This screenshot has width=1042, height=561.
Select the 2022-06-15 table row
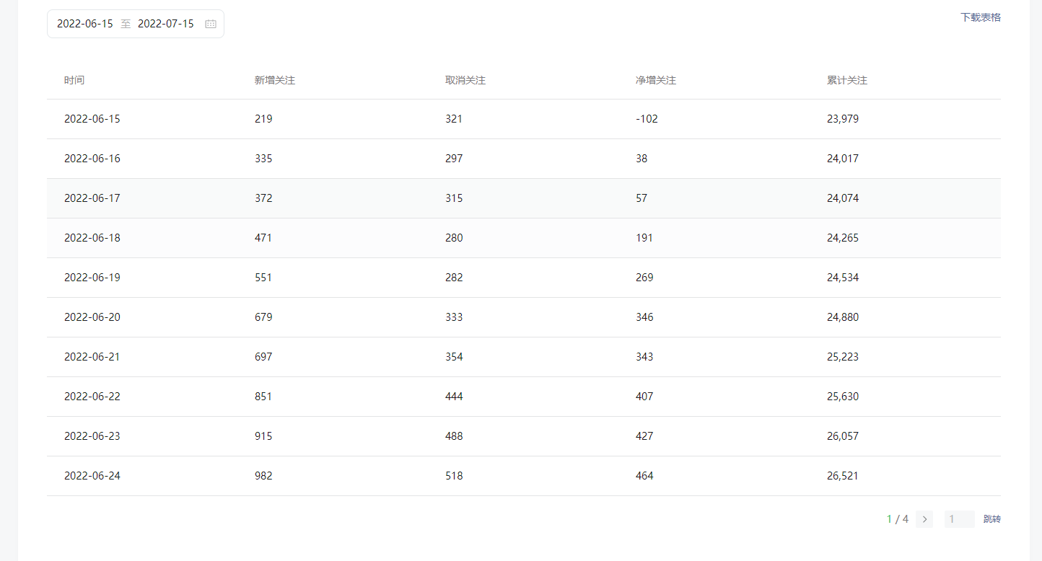coord(524,119)
